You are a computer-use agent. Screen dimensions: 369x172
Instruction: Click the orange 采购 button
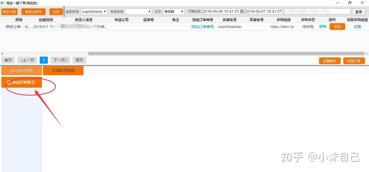337,27
